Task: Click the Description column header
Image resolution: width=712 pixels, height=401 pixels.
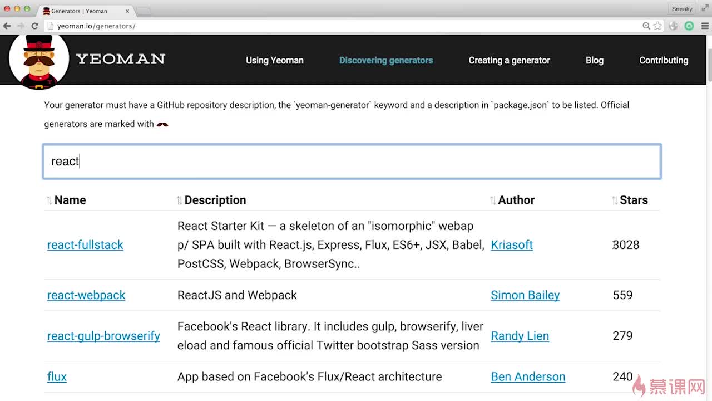Action: (215, 200)
